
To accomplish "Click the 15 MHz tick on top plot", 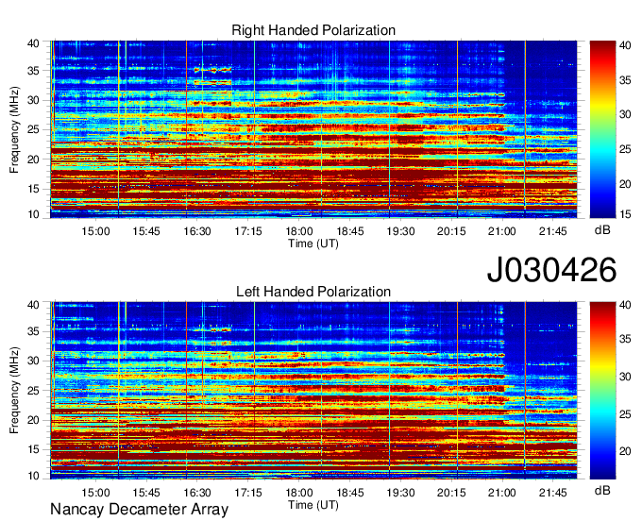I will (33, 189).
